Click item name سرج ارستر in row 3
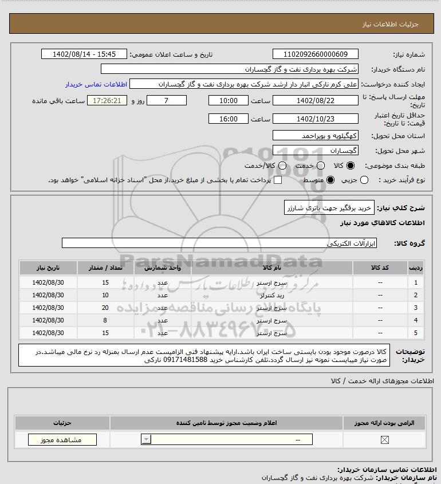Viewport: 441px width, 484px height. pyautogui.click(x=272, y=308)
